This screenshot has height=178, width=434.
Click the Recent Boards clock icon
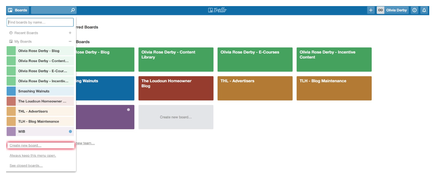click(11, 33)
